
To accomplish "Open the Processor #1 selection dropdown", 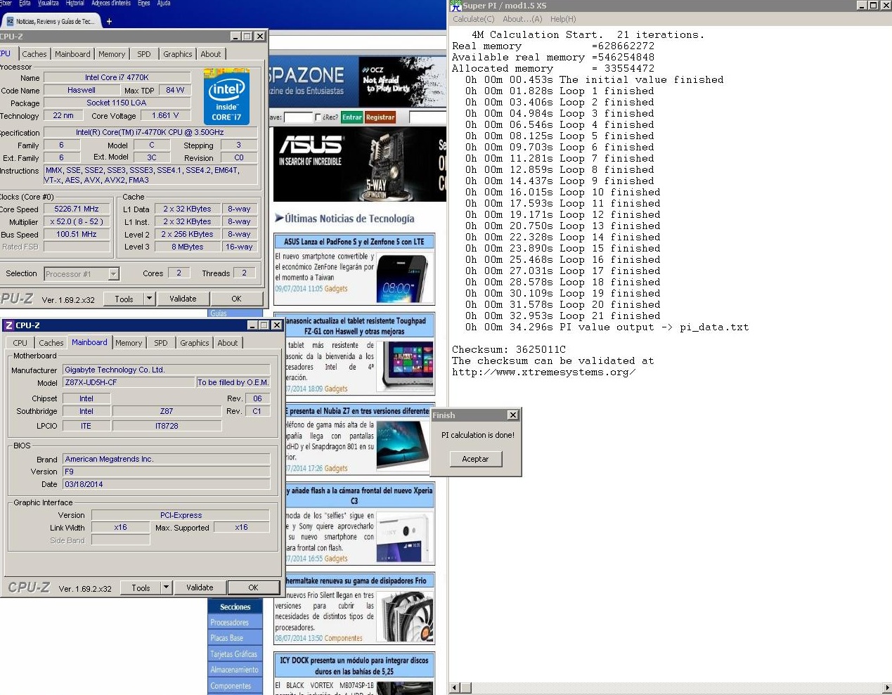I will (114, 274).
